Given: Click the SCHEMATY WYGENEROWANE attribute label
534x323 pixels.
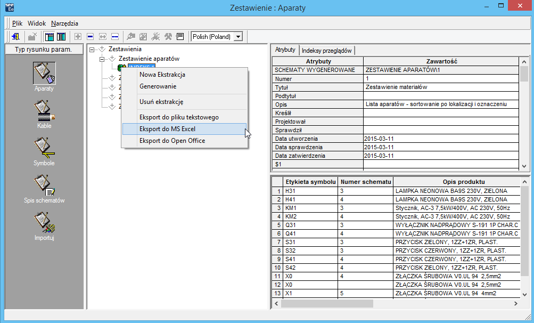Looking at the screenshot, I should tap(318, 70).
